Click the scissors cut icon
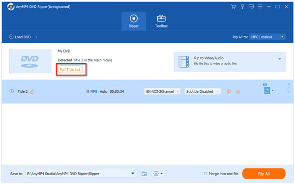The width and height of the screenshot is (295, 184). [x=238, y=92]
